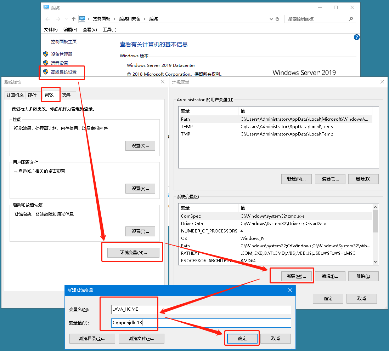Click the search magnifier icon
The image size is (389, 351).
(x=351, y=19)
